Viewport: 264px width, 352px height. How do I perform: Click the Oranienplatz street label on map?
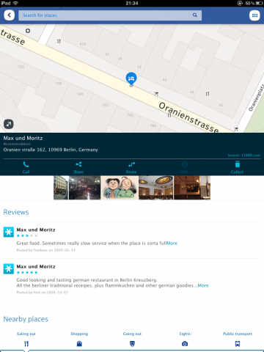(x=256, y=98)
